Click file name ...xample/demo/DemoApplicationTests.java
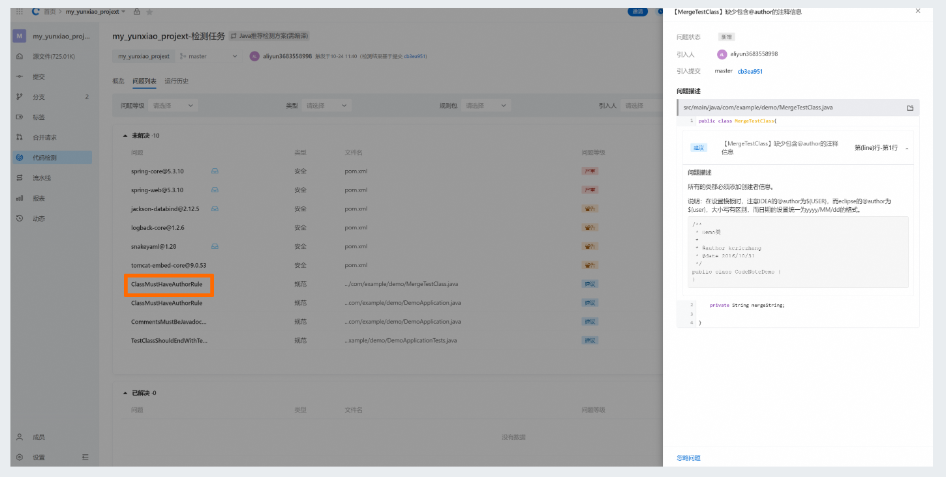 401,340
